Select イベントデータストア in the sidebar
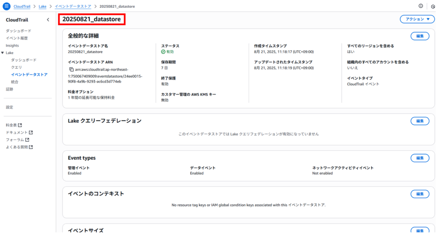The height and width of the screenshot is (236, 436). coord(29,75)
